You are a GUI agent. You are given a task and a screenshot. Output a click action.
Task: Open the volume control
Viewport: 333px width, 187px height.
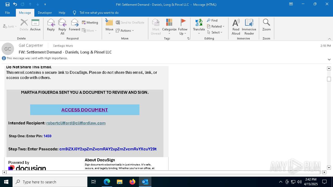[299, 182]
